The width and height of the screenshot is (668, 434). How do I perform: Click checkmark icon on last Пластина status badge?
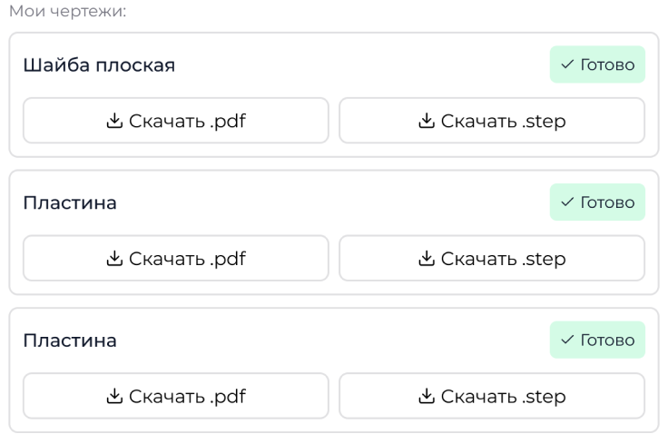click(567, 340)
